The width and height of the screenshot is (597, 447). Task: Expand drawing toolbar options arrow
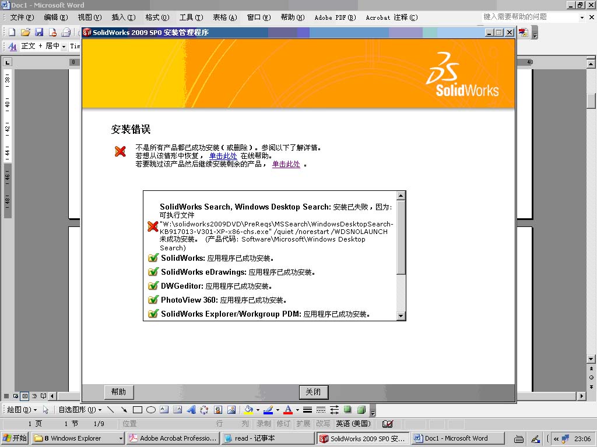(x=373, y=410)
